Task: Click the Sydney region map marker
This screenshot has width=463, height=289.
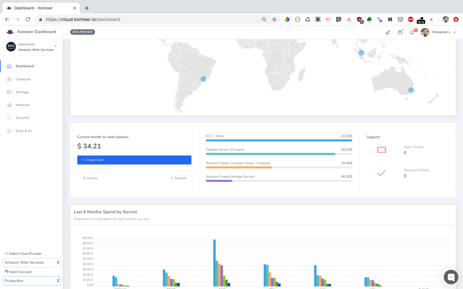Action: click(411, 90)
